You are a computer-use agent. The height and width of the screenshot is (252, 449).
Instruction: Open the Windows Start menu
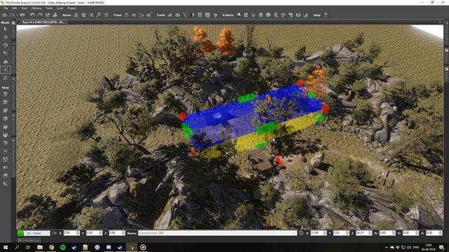(6, 247)
